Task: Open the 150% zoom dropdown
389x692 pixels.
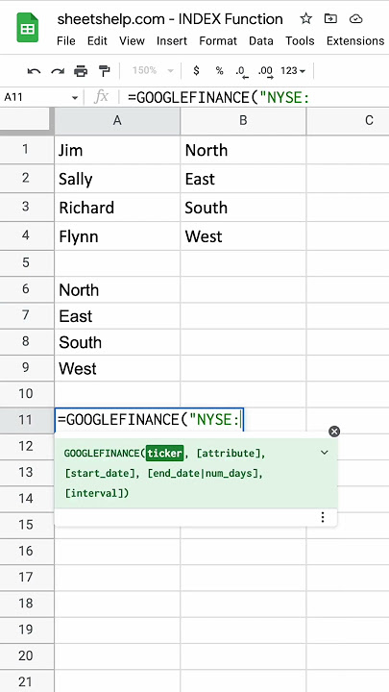Action: tap(153, 70)
